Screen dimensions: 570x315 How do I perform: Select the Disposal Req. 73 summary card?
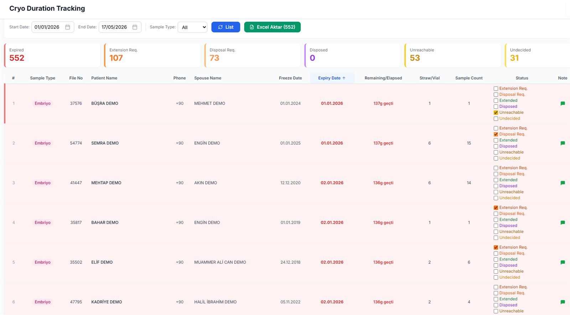point(252,55)
